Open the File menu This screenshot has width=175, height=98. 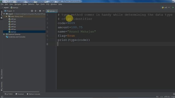[2, 4]
